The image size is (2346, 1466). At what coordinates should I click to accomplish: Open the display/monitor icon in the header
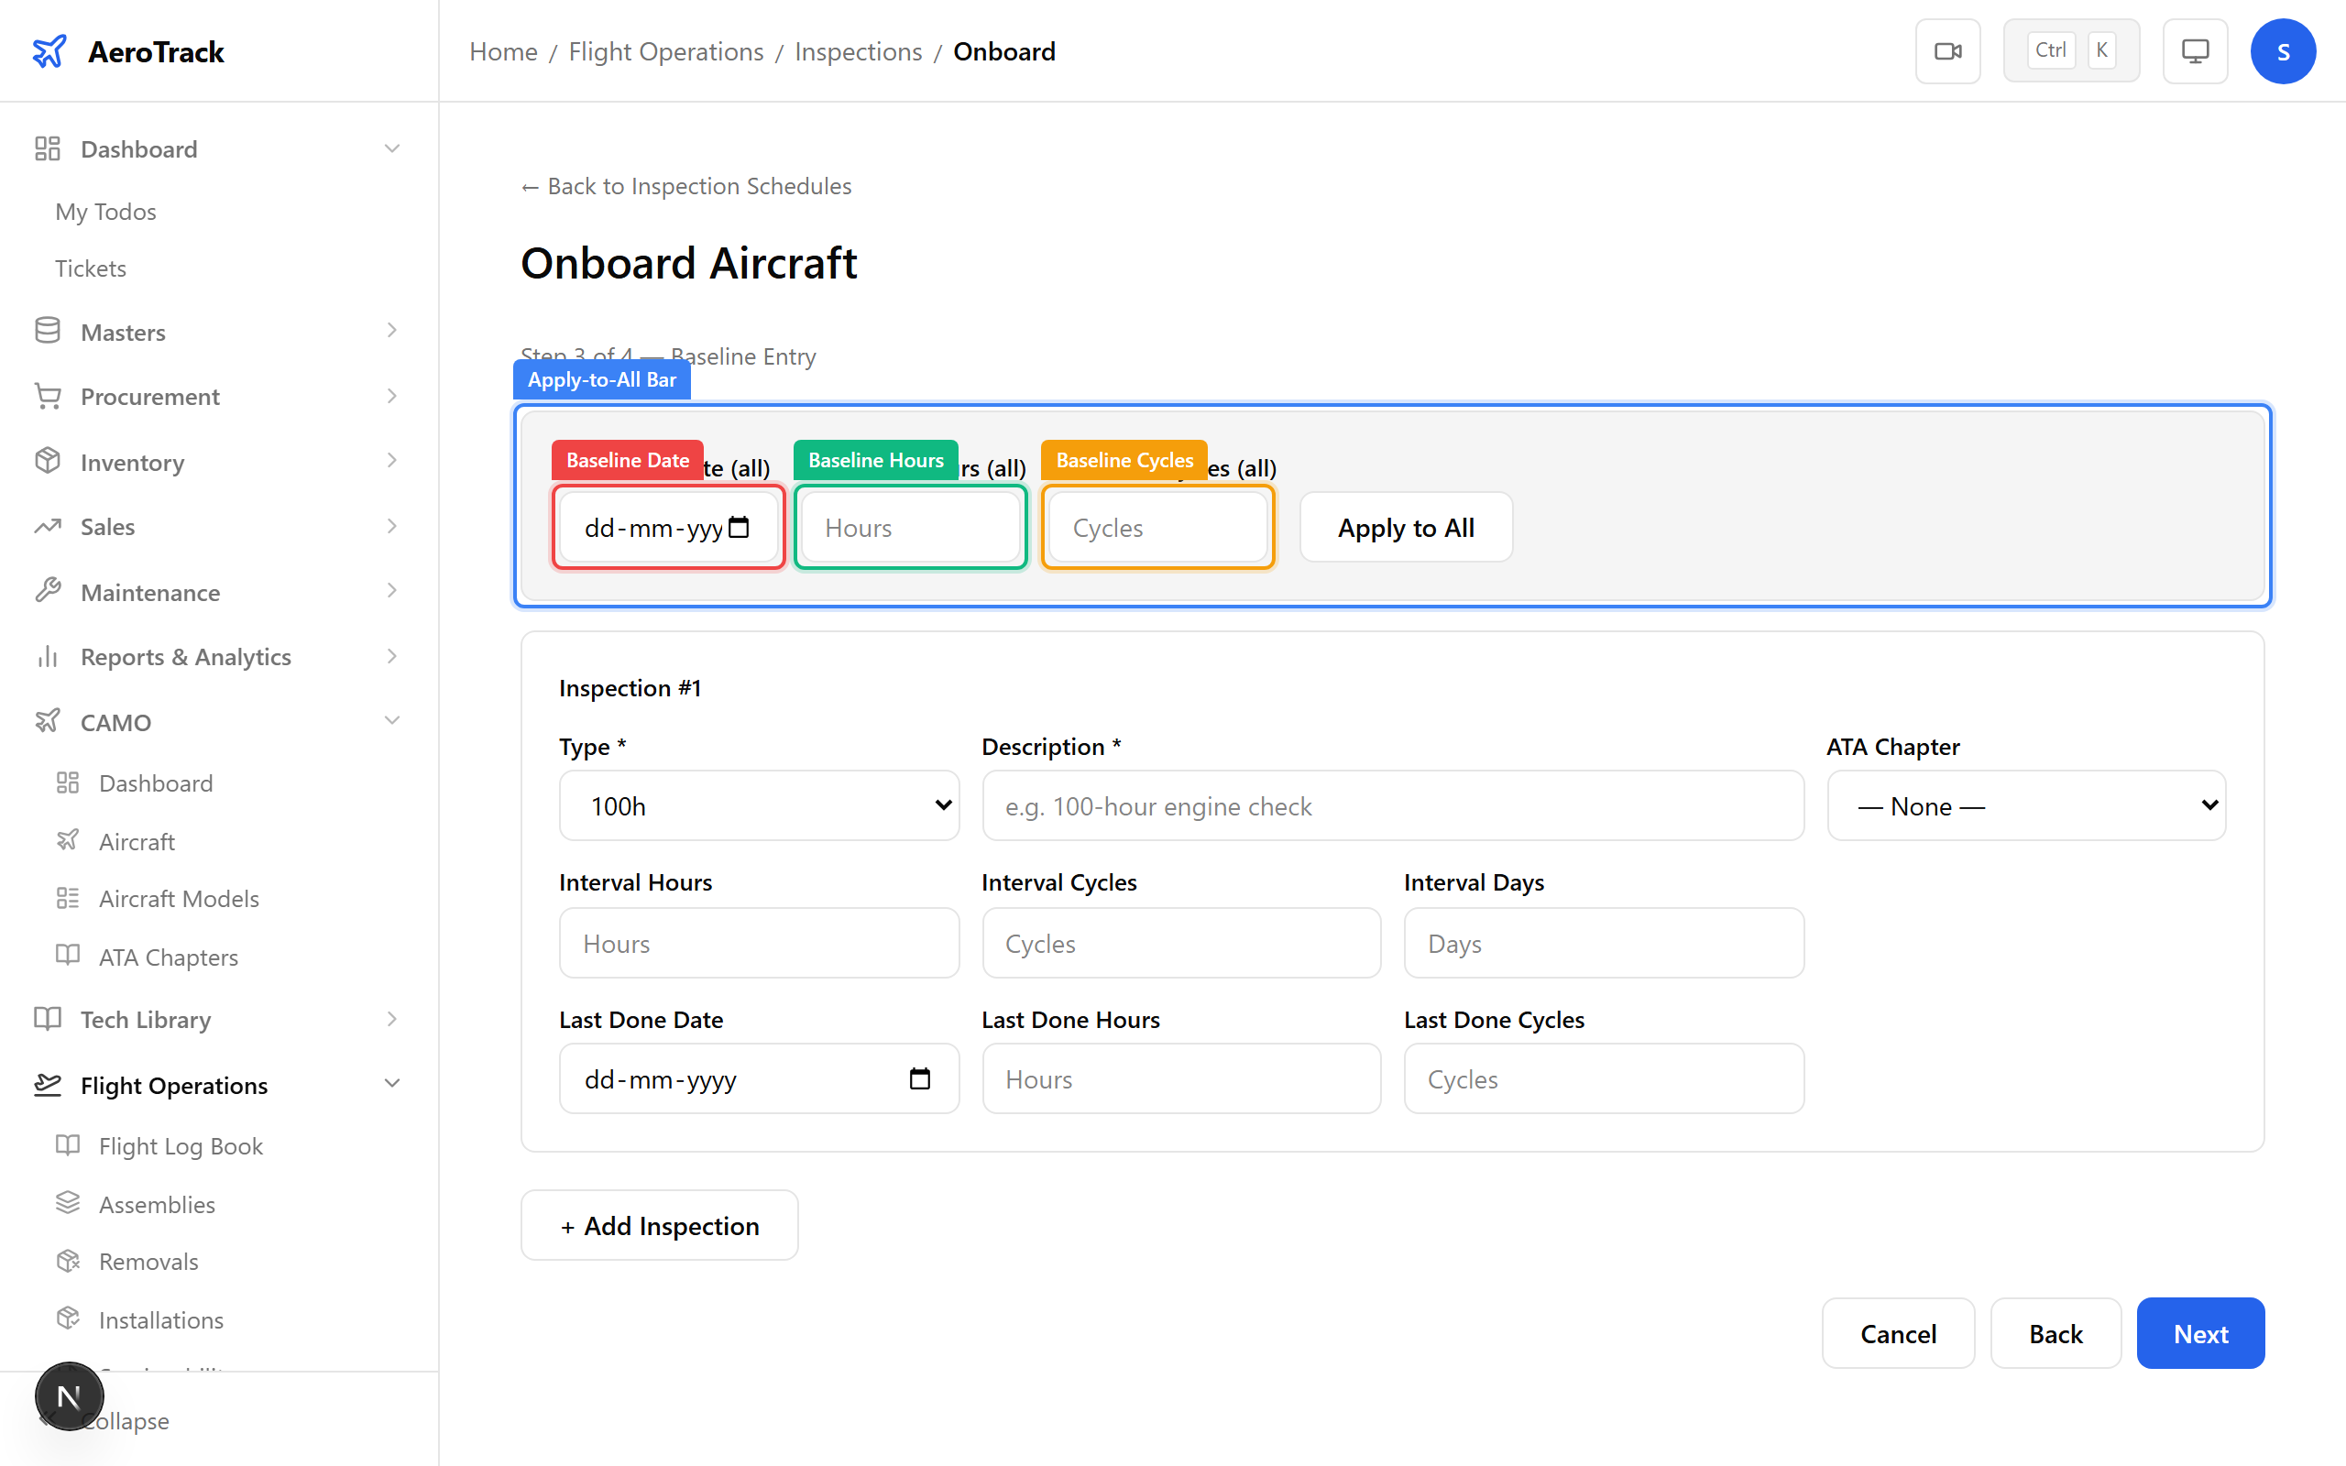2195,50
